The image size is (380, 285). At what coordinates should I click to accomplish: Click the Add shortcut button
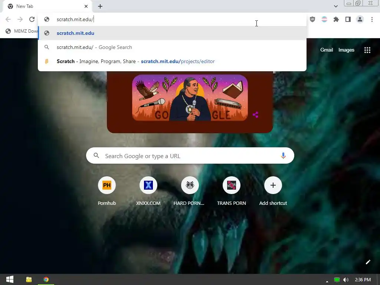click(273, 191)
